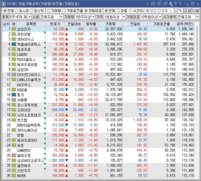201x181 pixels.
Task: Select the 거래회전율 sort radio button
Action: tap(64, 11)
